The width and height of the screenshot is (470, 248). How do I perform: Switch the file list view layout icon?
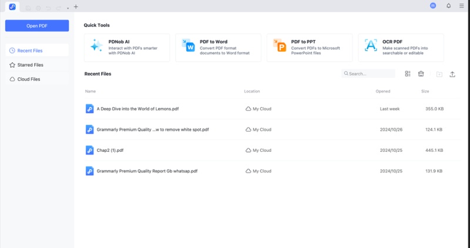point(408,74)
